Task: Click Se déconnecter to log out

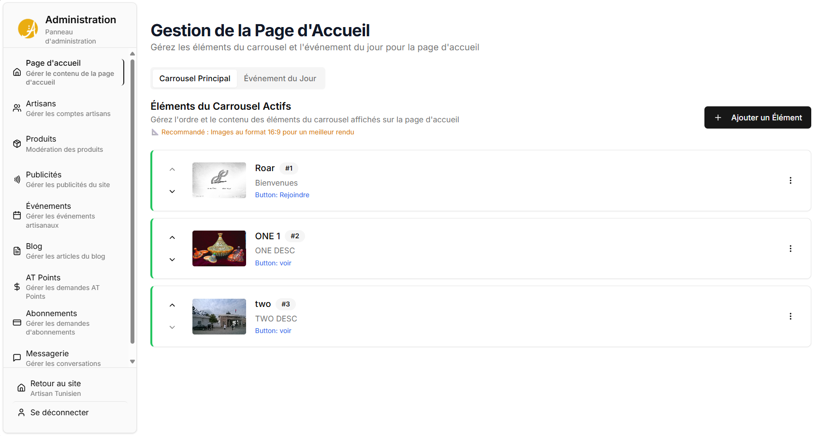Action: tap(59, 412)
